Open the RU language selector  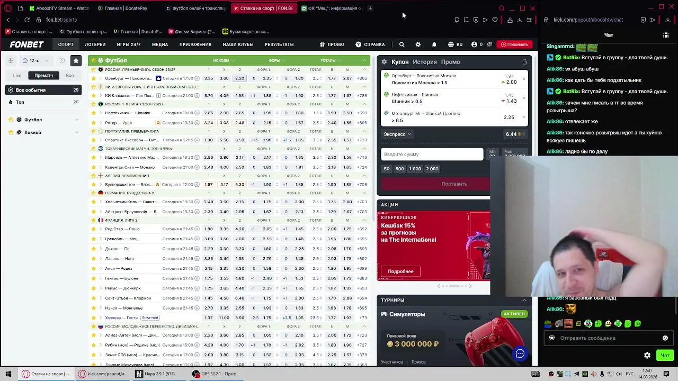click(x=455, y=44)
